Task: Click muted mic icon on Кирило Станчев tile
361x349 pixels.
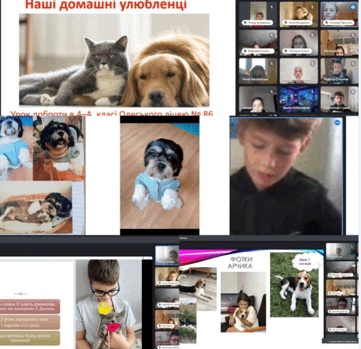Action: click(x=353, y=63)
